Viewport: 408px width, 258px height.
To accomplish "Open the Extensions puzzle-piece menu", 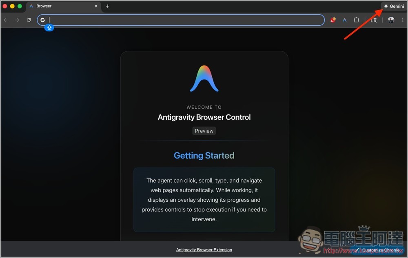I will pos(356,20).
